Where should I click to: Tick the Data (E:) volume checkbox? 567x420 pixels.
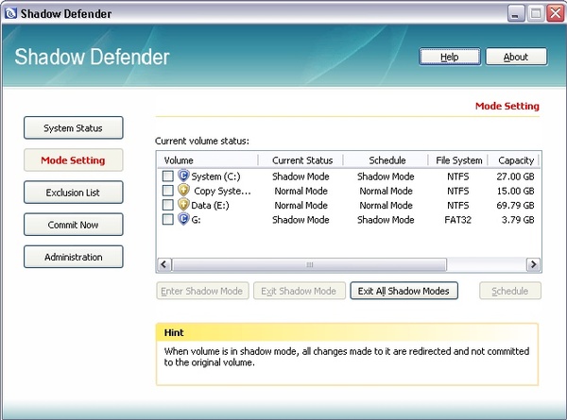point(168,205)
